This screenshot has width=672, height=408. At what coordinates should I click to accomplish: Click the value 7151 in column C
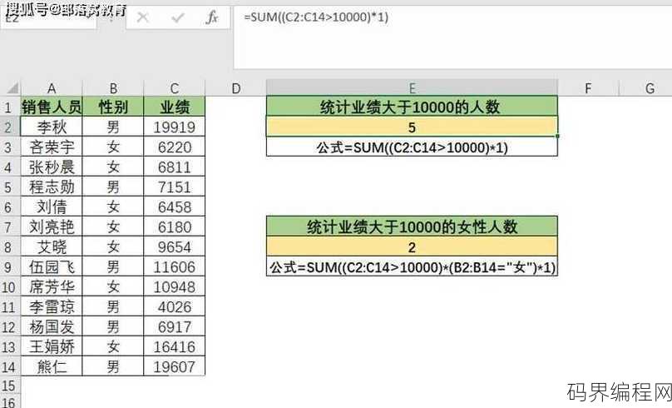(x=175, y=187)
